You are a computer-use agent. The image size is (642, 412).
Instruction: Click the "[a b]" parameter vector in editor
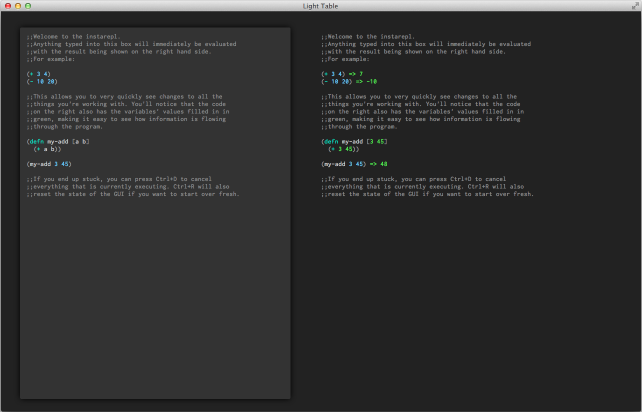(80, 141)
